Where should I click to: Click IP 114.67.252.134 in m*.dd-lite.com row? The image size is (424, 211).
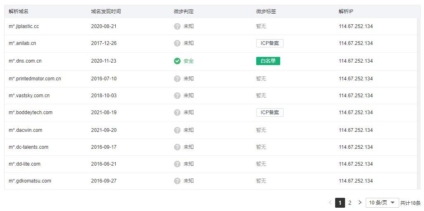(x=355, y=164)
